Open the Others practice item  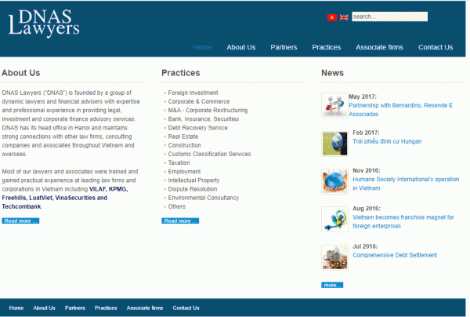click(177, 206)
